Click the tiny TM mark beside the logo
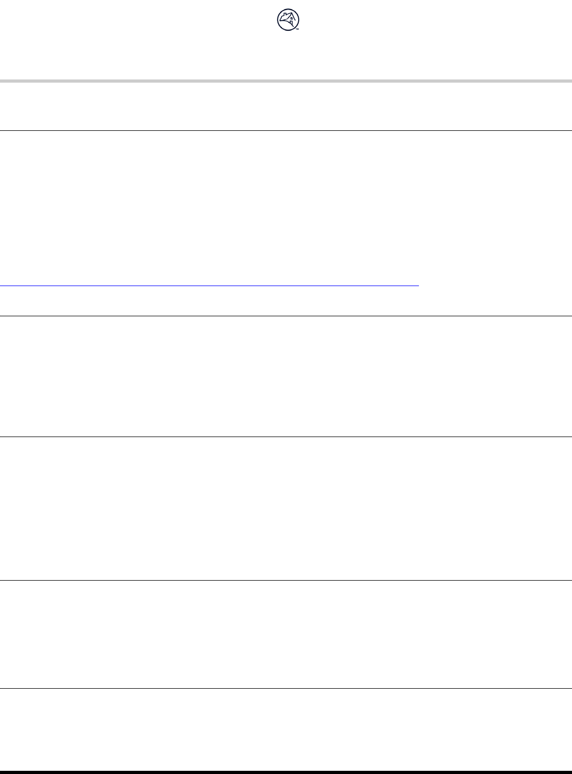Image resolution: width=572 pixels, height=774 pixels. (x=298, y=29)
